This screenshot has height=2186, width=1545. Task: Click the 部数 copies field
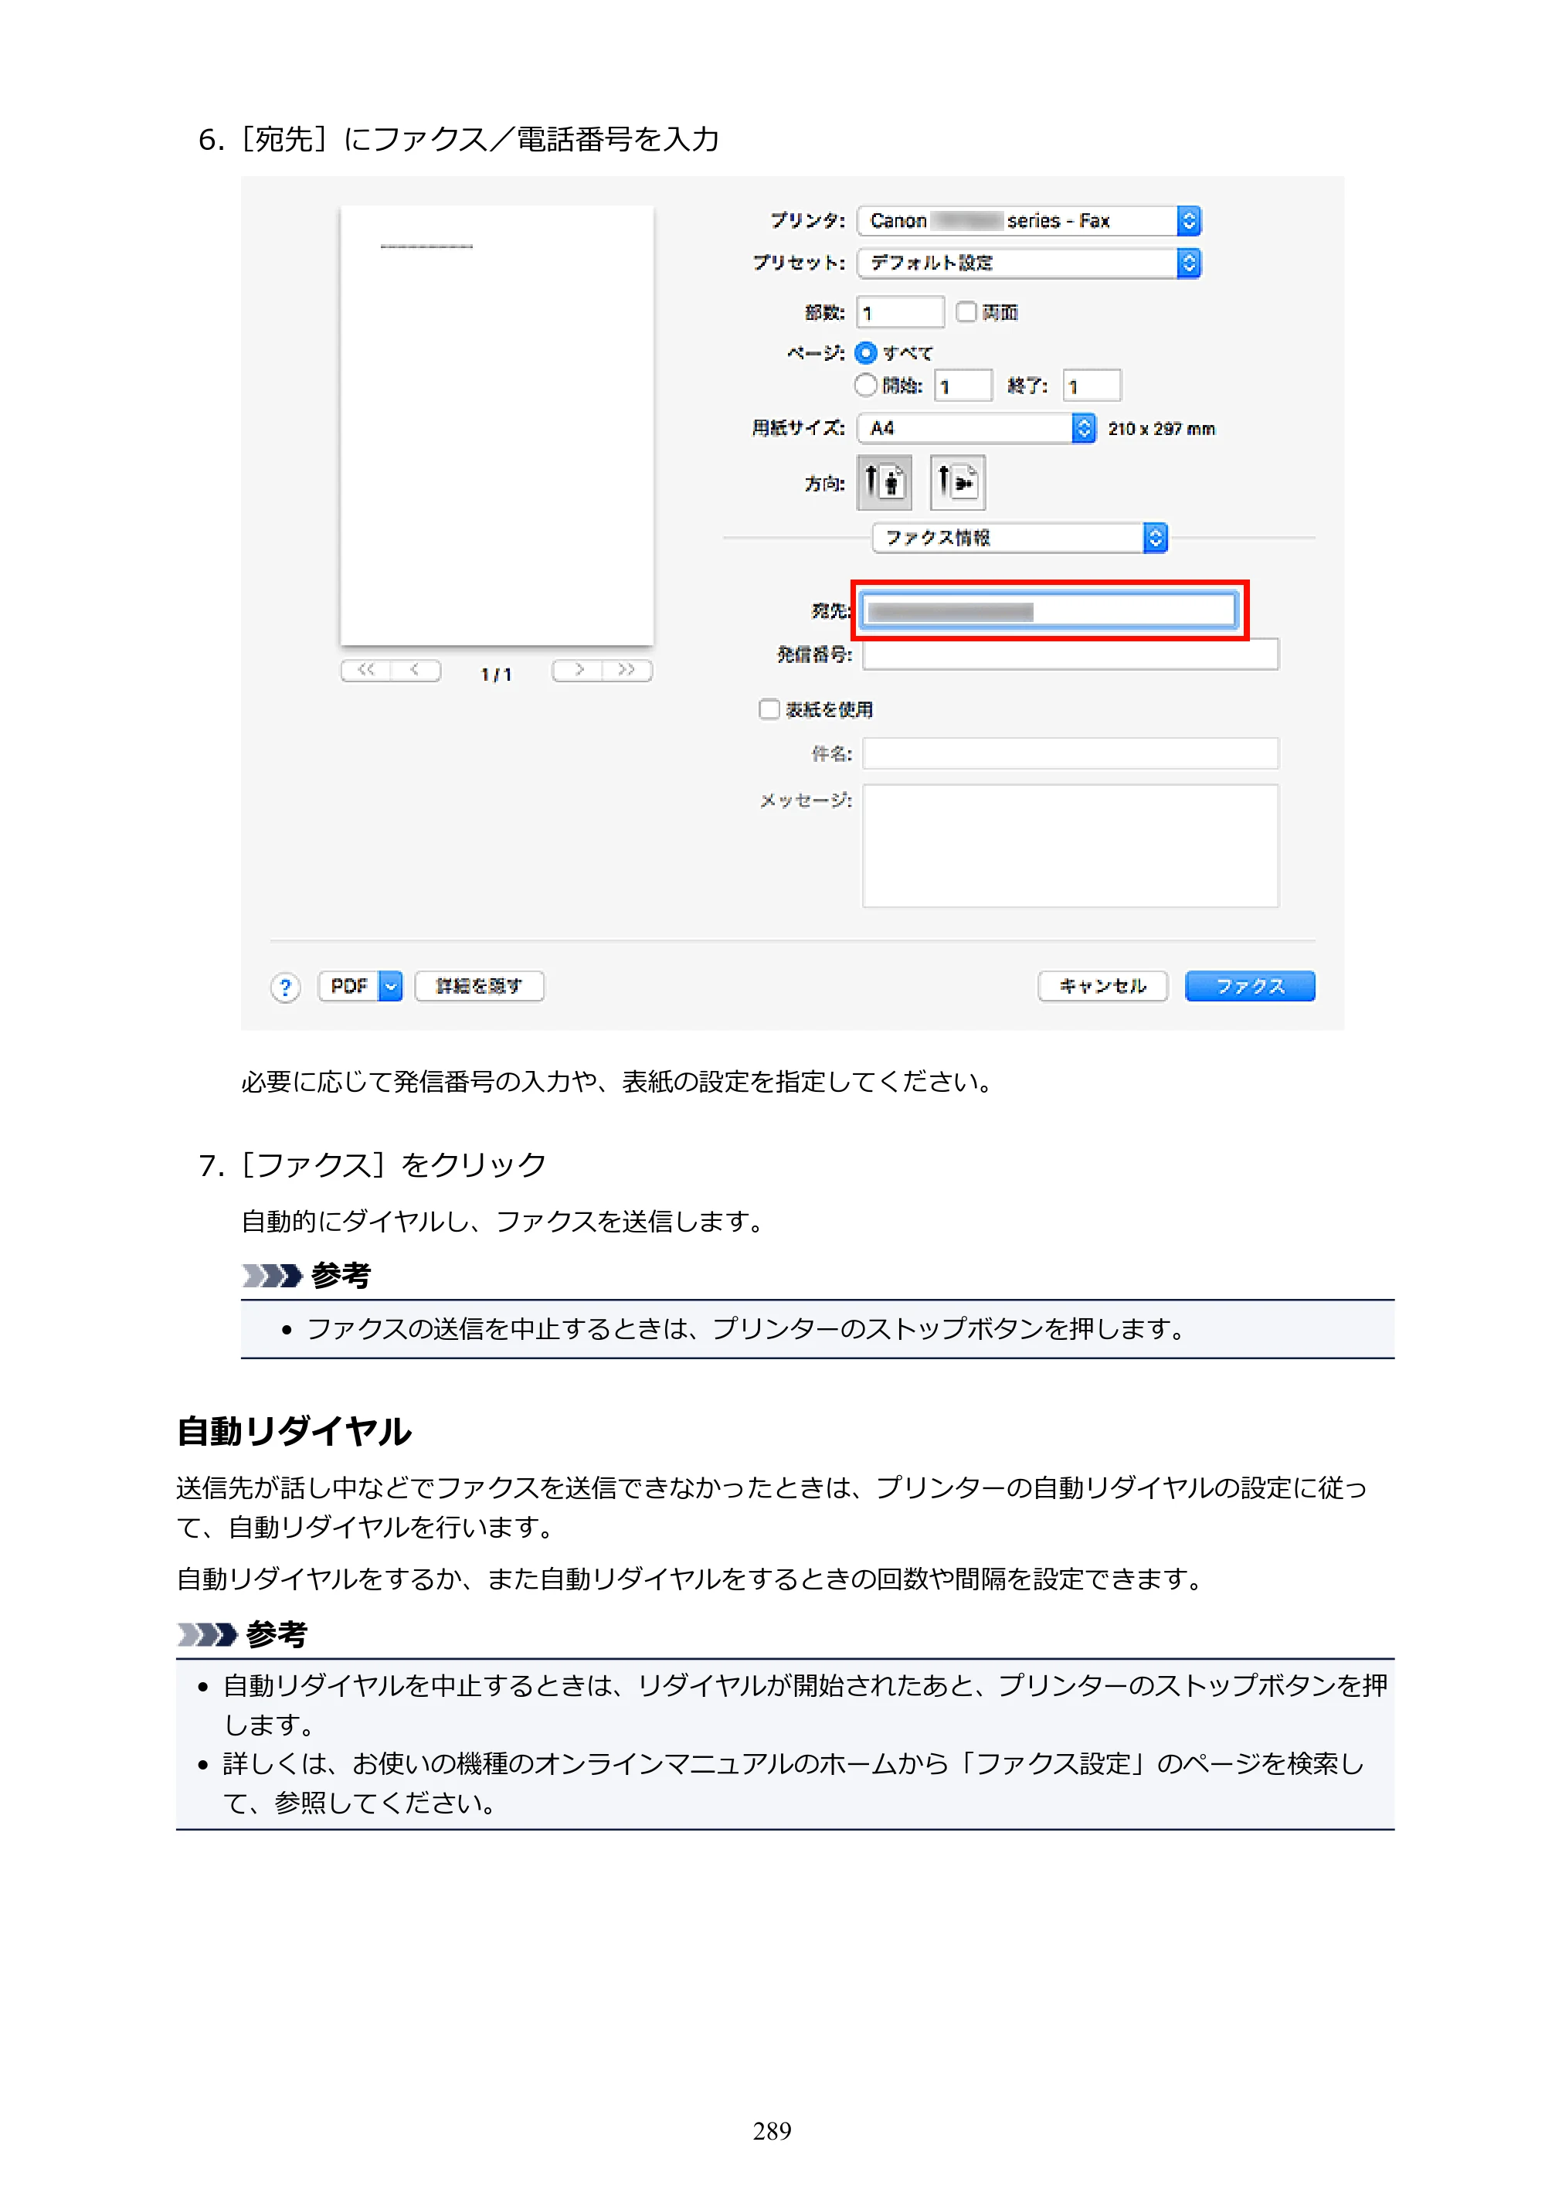coord(901,312)
